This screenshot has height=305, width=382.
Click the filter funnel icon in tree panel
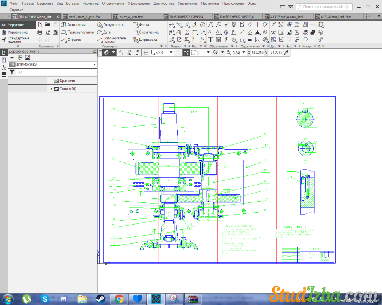pyautogui.click(x=12, y=72)
